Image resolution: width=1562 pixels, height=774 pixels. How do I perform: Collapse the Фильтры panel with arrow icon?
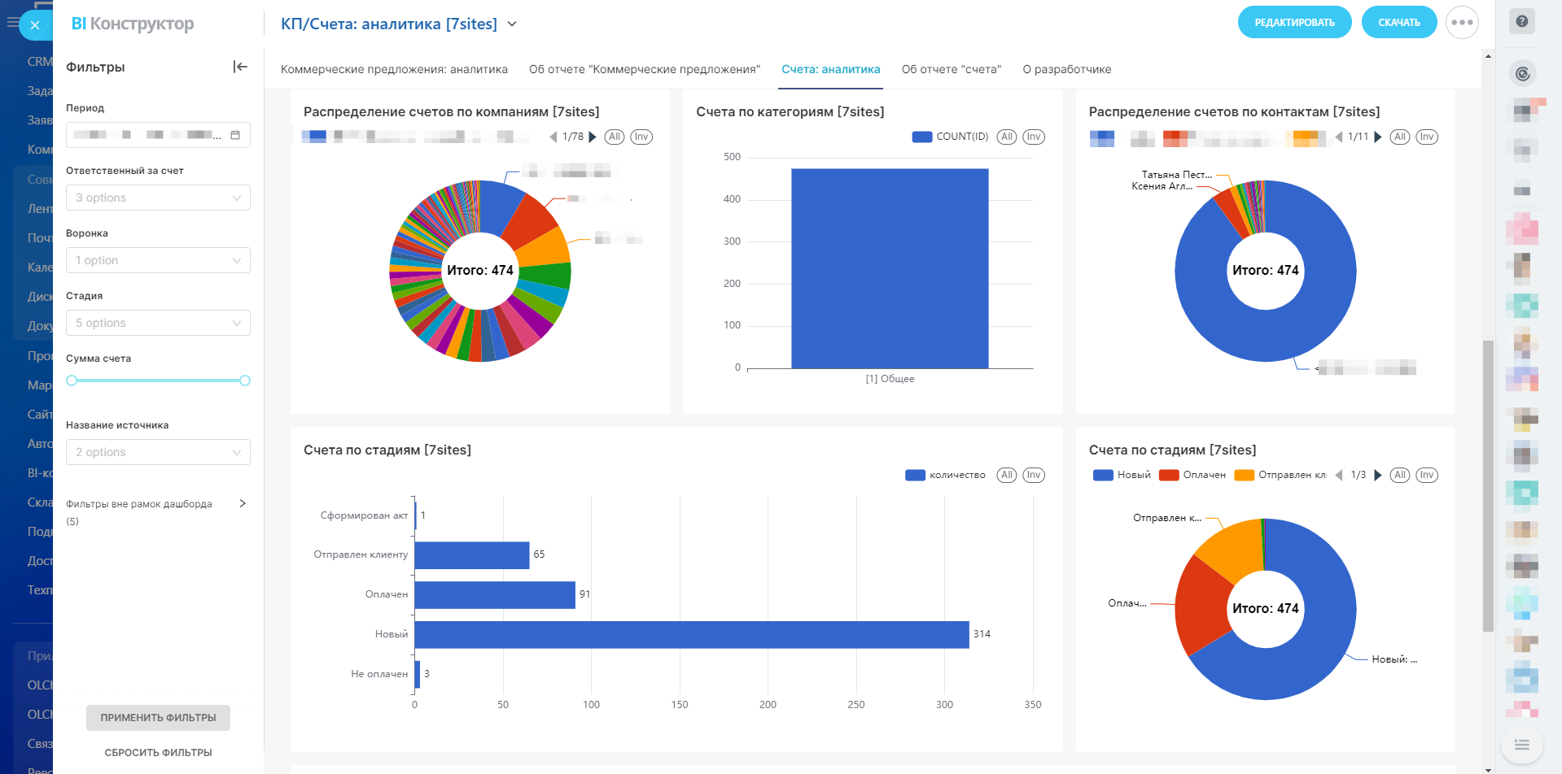tap(240, 67)
